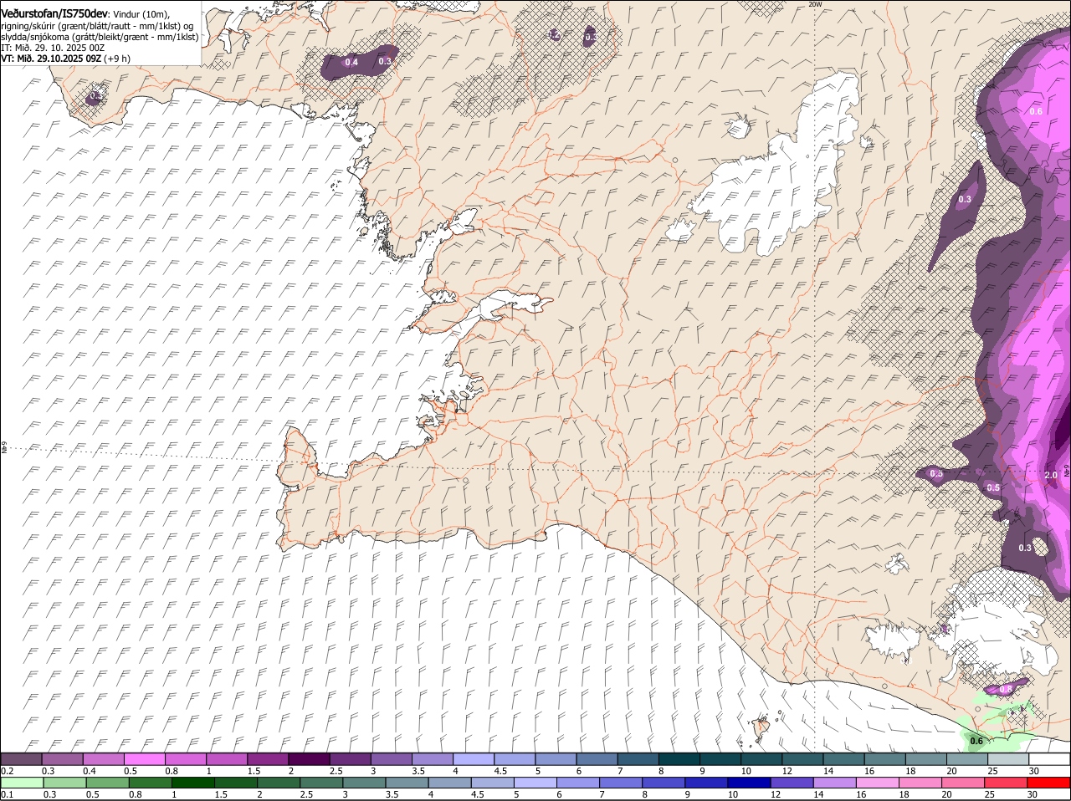Select the dark teal snow swatch between 8 and 9

pyautogui.click(x=680, y=759)
